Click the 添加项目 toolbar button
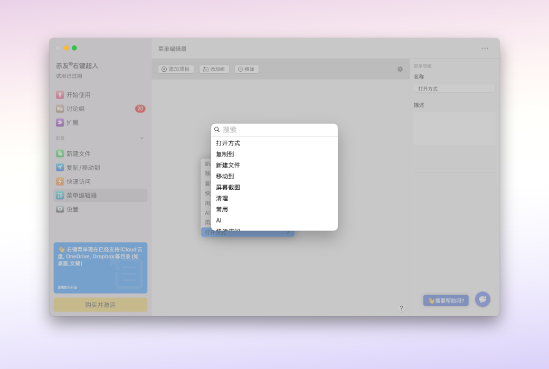The image size is (549, 369). [176, 69]
